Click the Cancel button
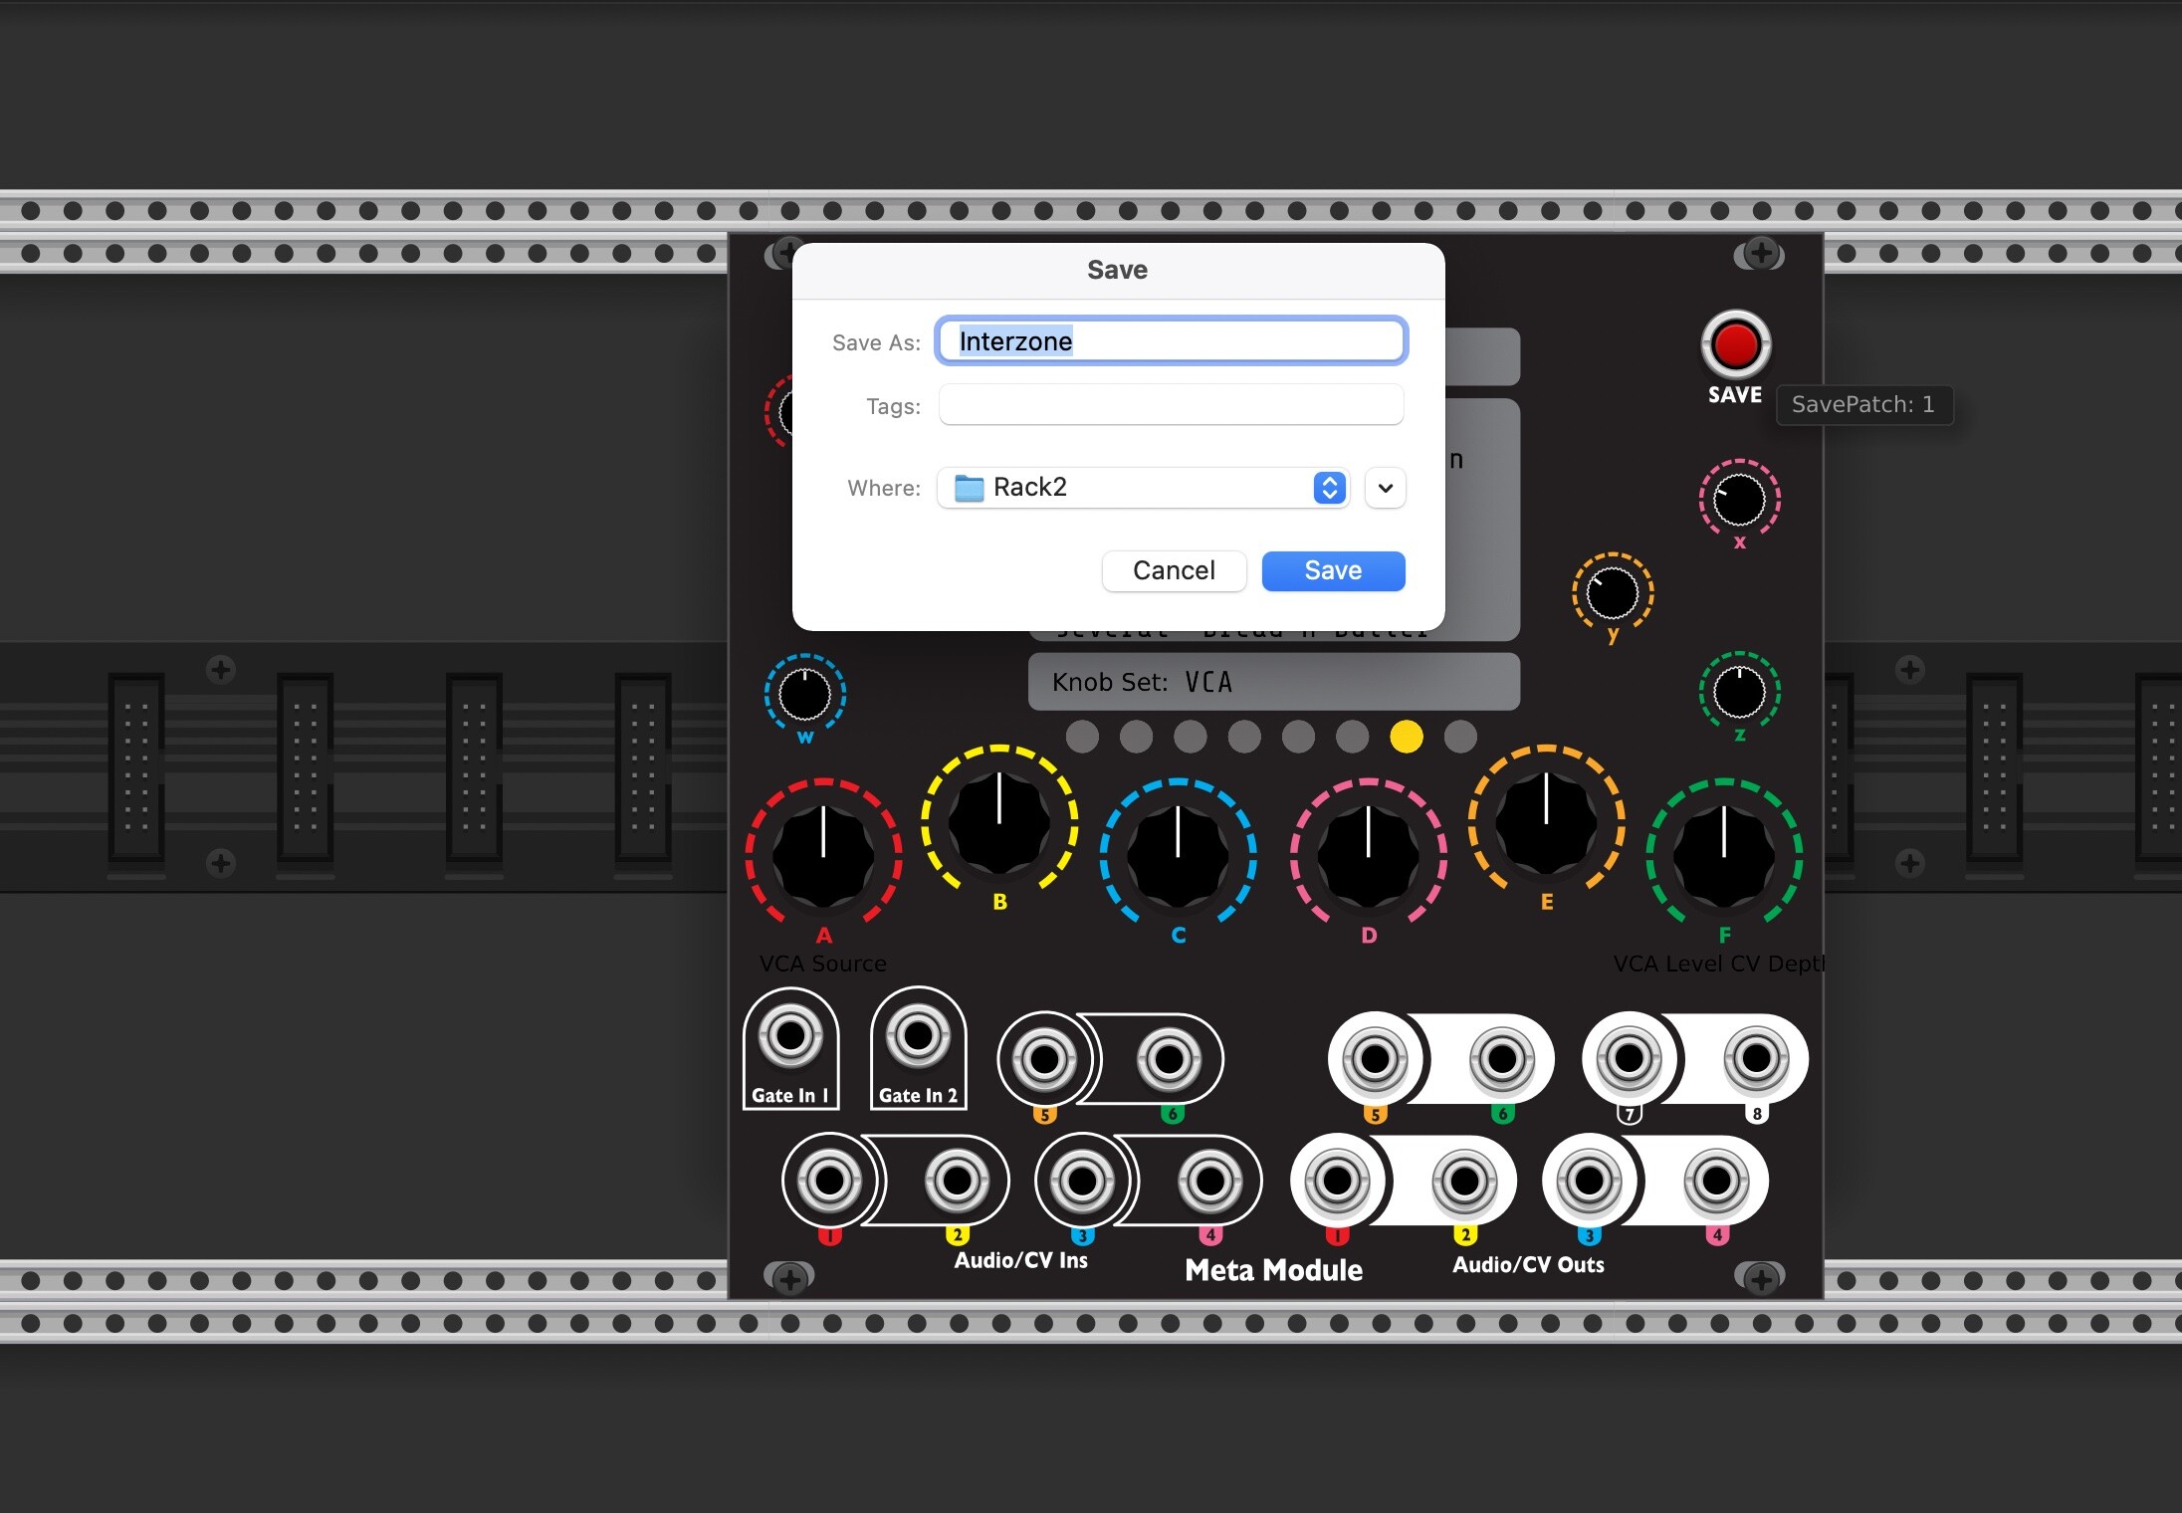Screen dimensions: 2182x1513 point(1174,570)
